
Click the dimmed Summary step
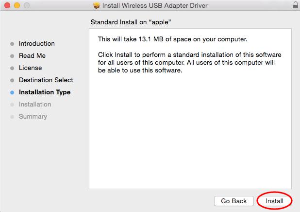pyautogui.click(x=33, y=117)
